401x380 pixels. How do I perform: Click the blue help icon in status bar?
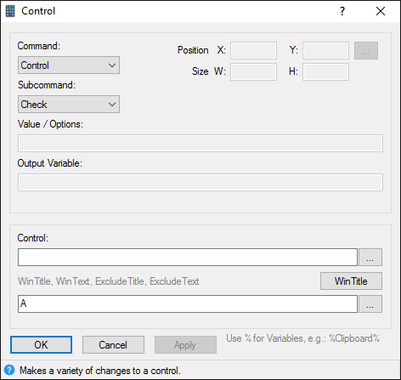pos(9,370)
